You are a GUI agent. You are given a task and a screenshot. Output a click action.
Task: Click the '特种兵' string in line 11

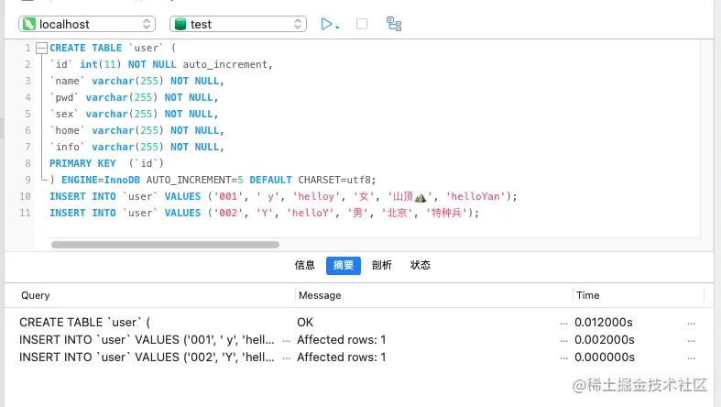[446, 213]
